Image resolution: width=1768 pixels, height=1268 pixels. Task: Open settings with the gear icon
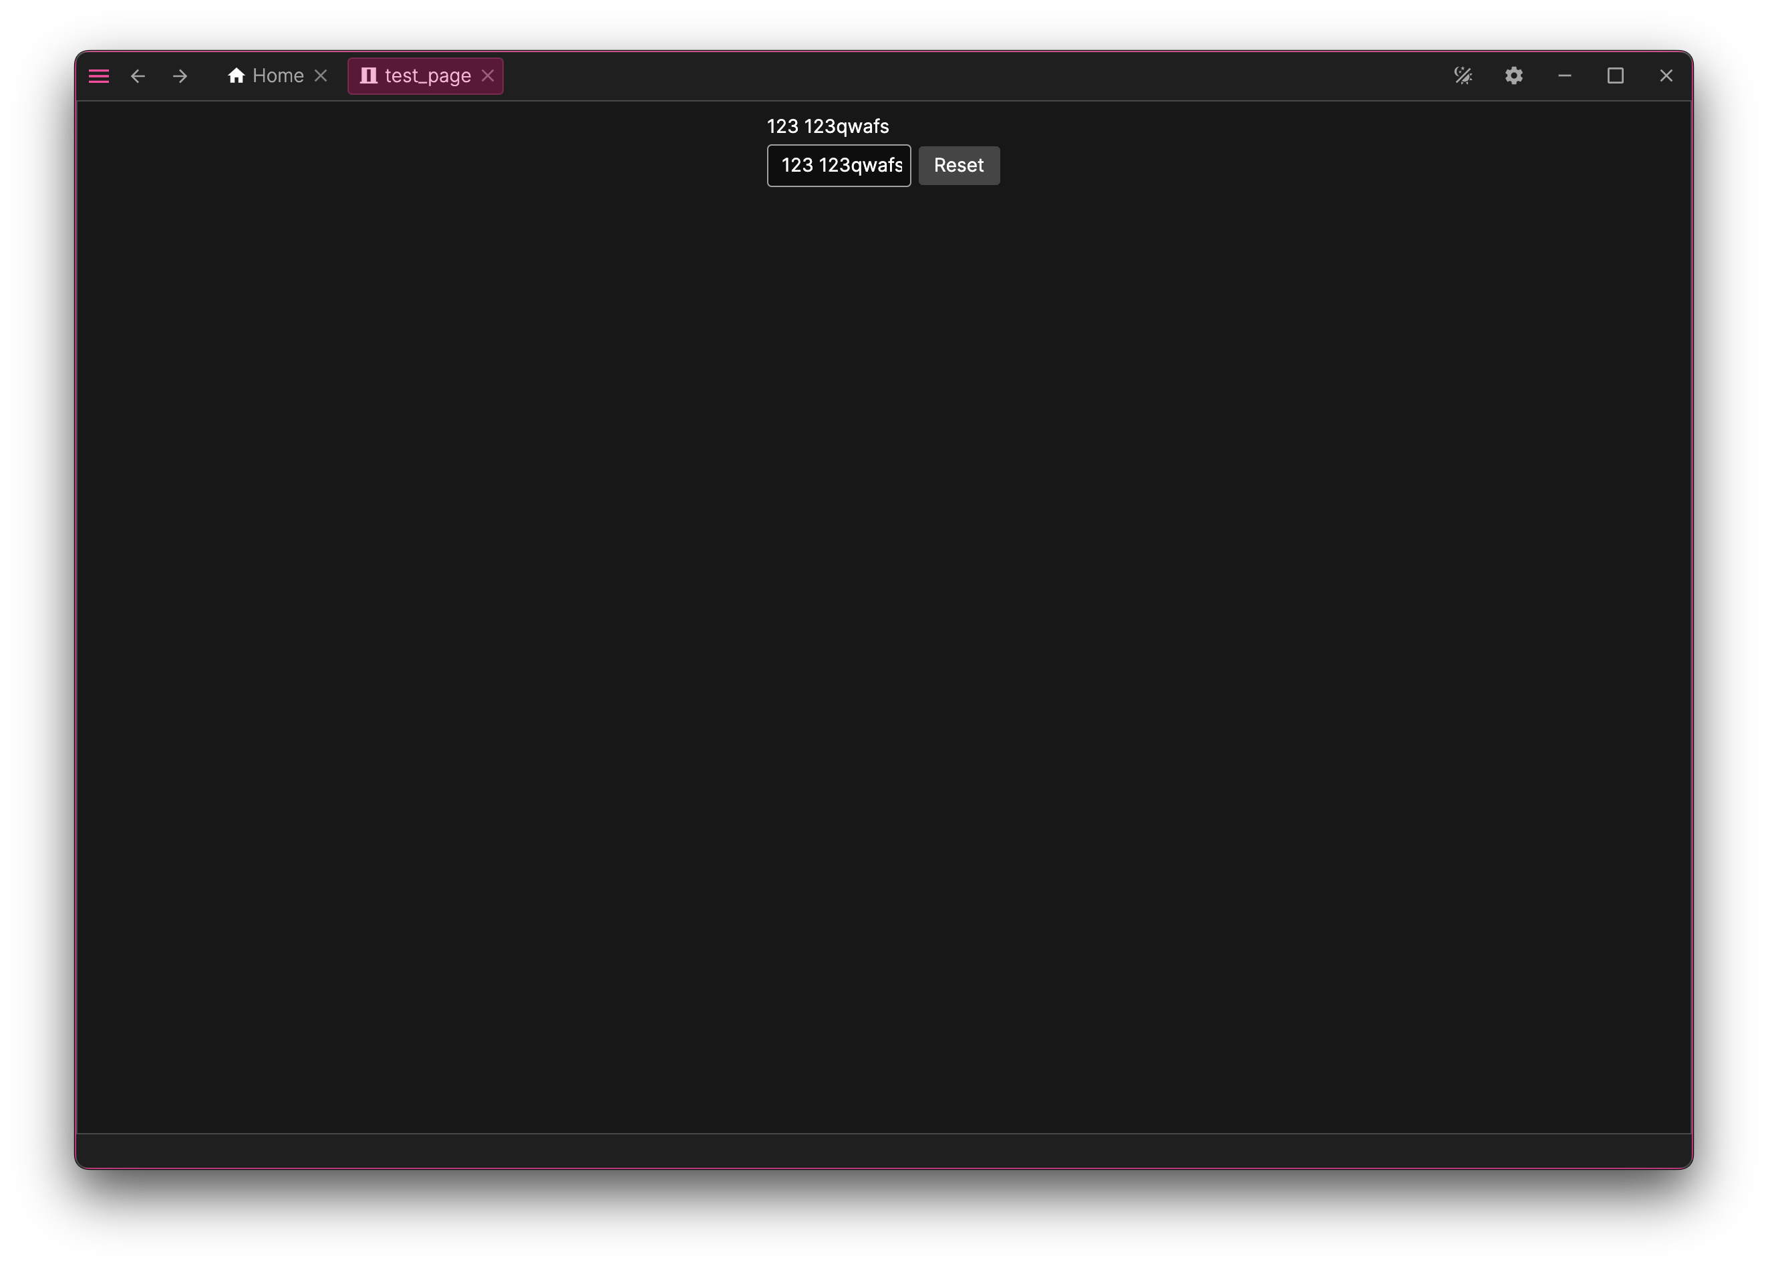(x=1514, y=75)
